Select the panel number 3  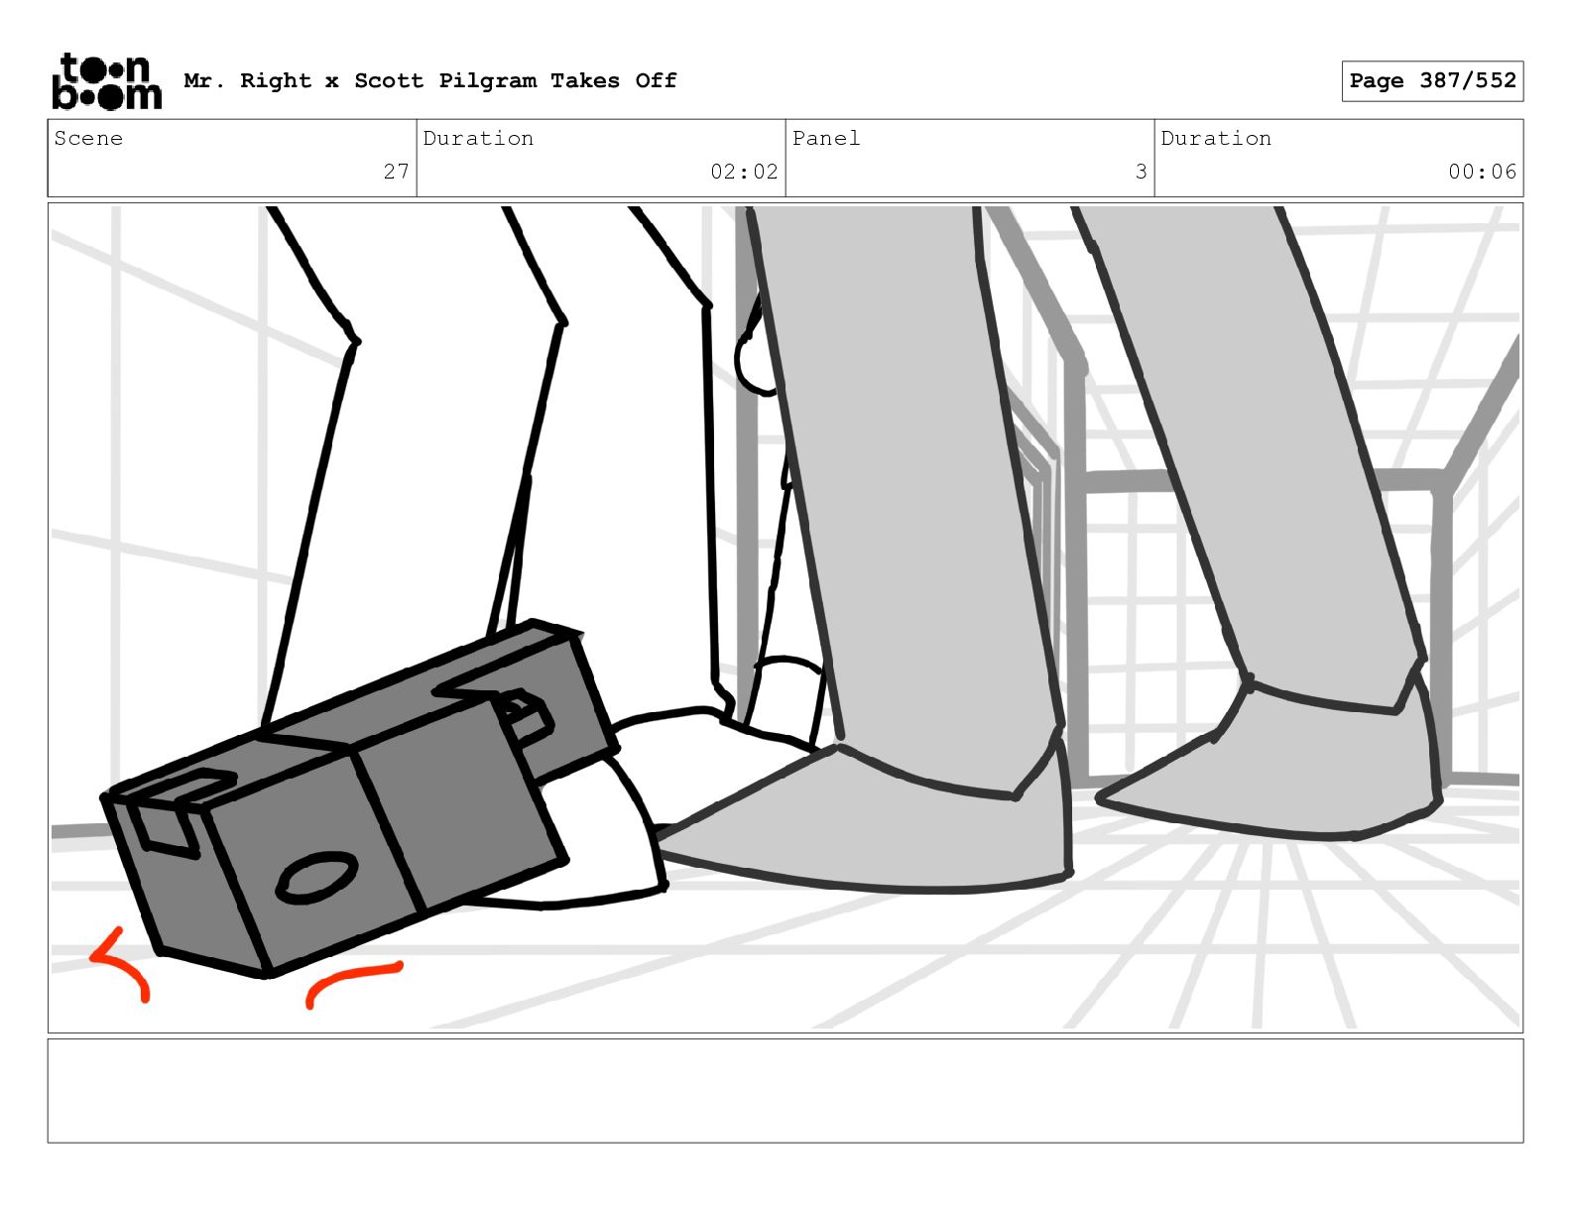[1141, 172]
